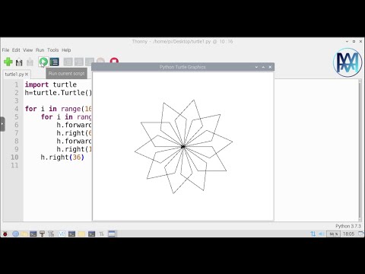Open the Edit menu
The width and height of the screenshot is (365, 274).
click(x=16, y=50)
